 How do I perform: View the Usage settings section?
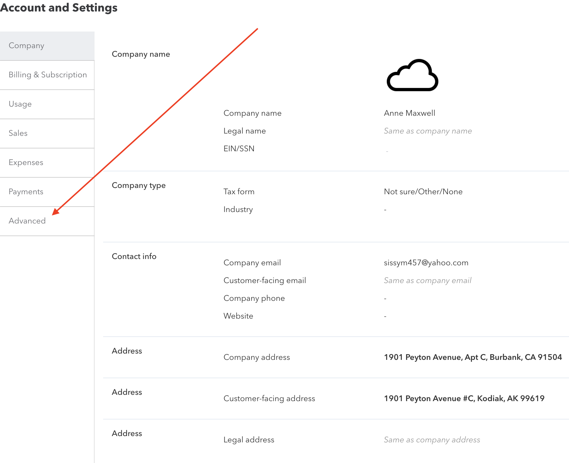pyautogui.click(x=20, y=104)
